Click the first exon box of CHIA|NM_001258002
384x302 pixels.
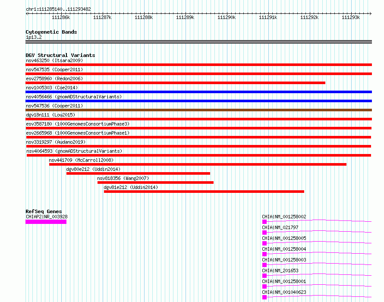coord(264,222)
